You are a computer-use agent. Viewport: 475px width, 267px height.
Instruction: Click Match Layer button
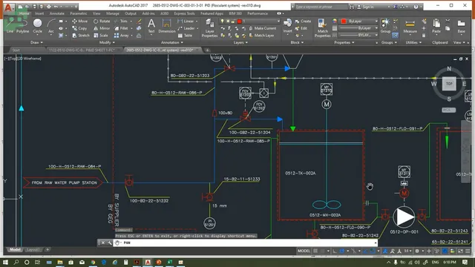(261, 36)
